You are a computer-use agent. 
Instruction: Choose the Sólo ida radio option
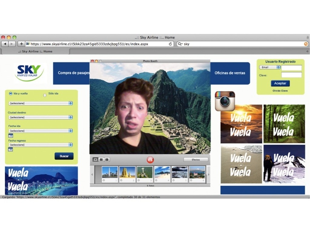(45, 95)
